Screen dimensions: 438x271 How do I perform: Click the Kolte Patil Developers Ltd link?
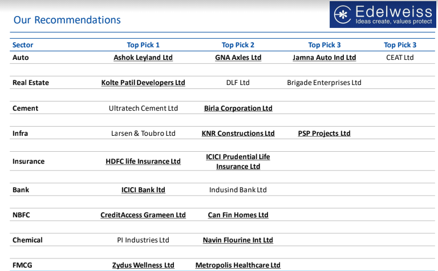pyautogui.click(x=143, y=83)
